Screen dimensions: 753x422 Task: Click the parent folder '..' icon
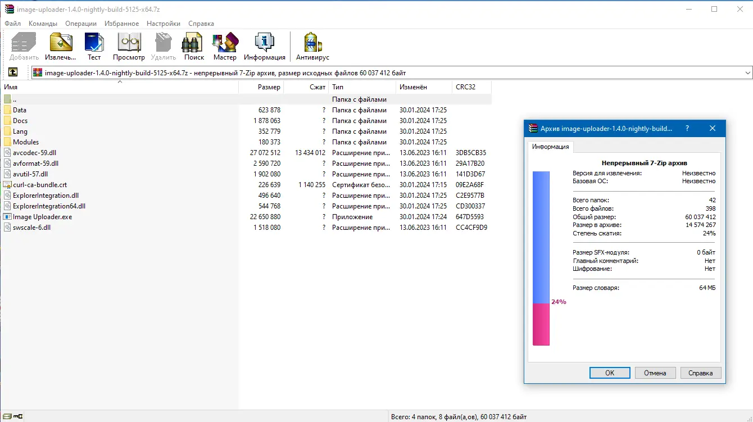[7, 99]
